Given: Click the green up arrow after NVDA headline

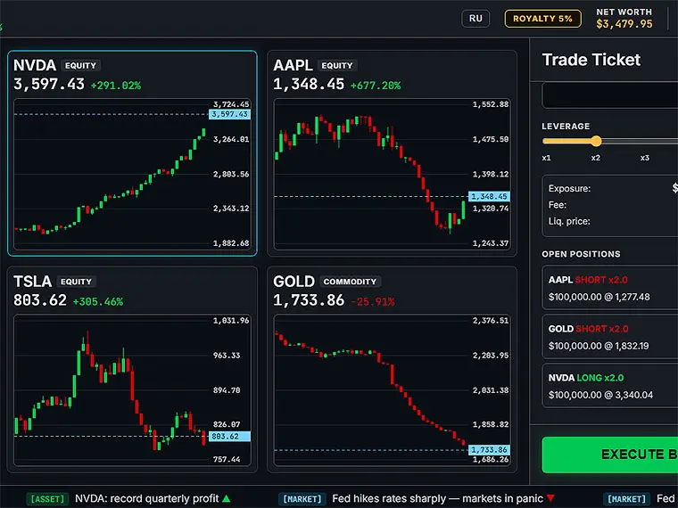Looking at the screenshot, I should (x=226, y=498).
